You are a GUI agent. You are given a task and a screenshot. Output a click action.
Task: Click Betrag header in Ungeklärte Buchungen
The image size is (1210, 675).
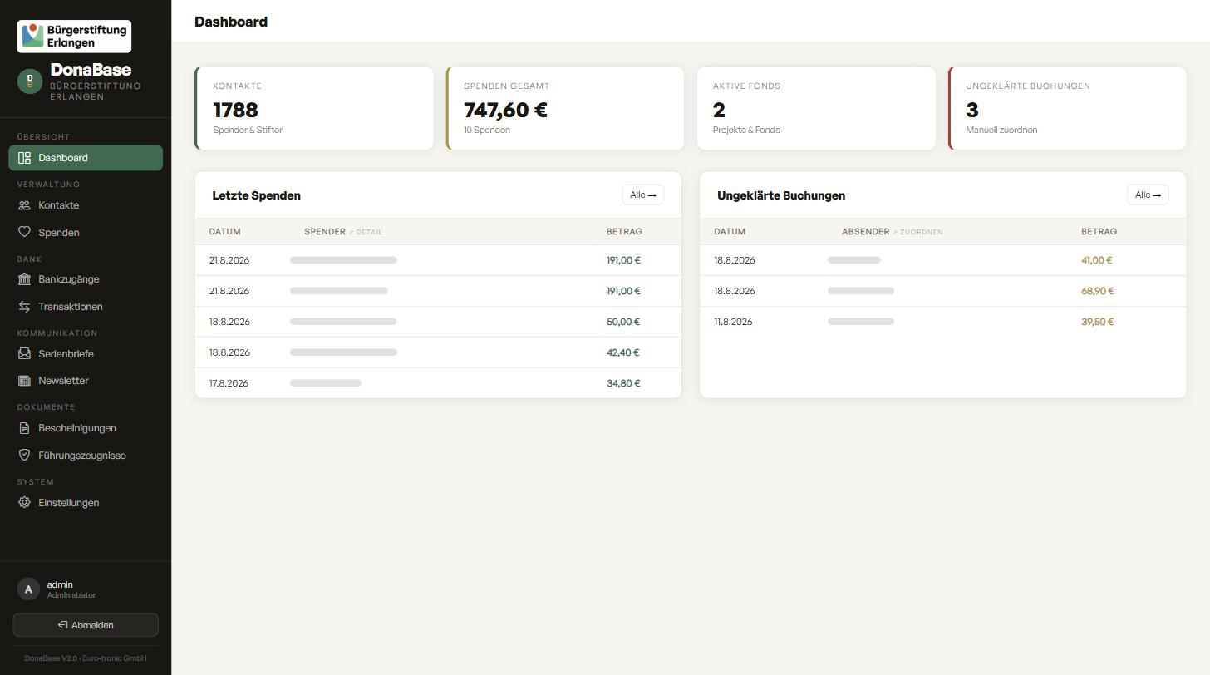(1099, 232)
